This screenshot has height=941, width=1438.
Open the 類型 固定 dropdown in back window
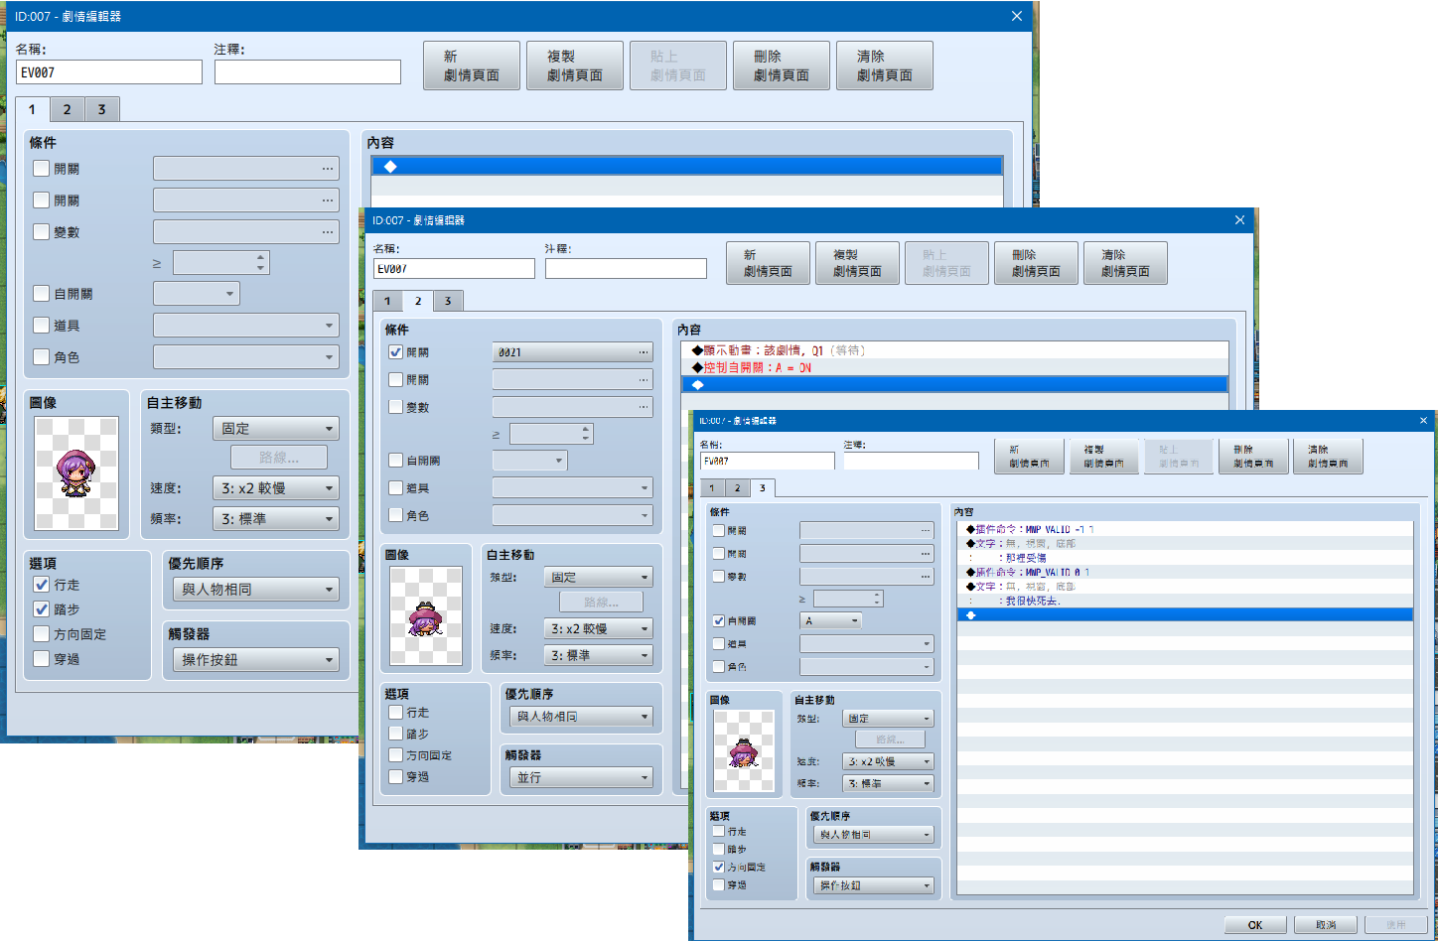coord(276,429)
